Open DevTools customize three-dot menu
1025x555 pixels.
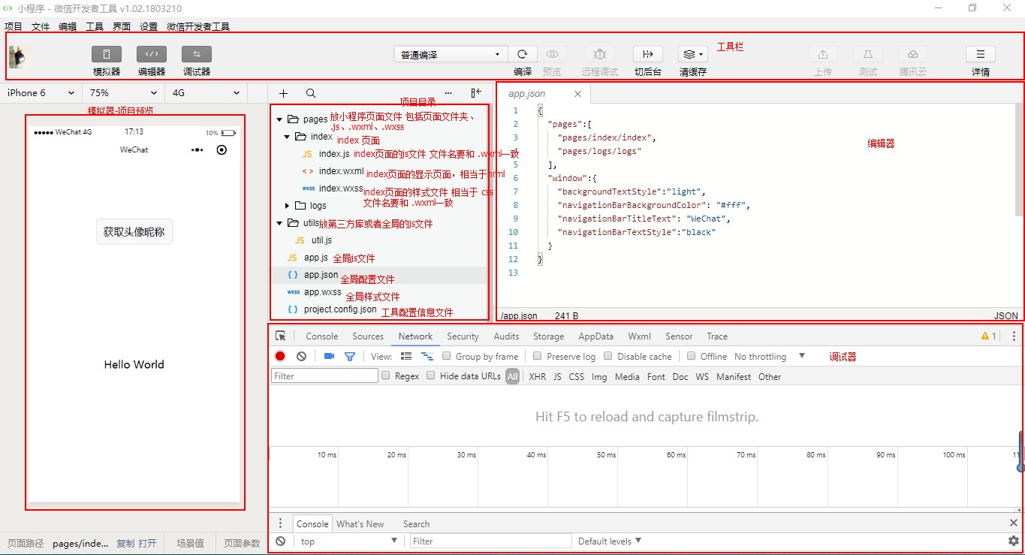click(x=1014, y=336)
